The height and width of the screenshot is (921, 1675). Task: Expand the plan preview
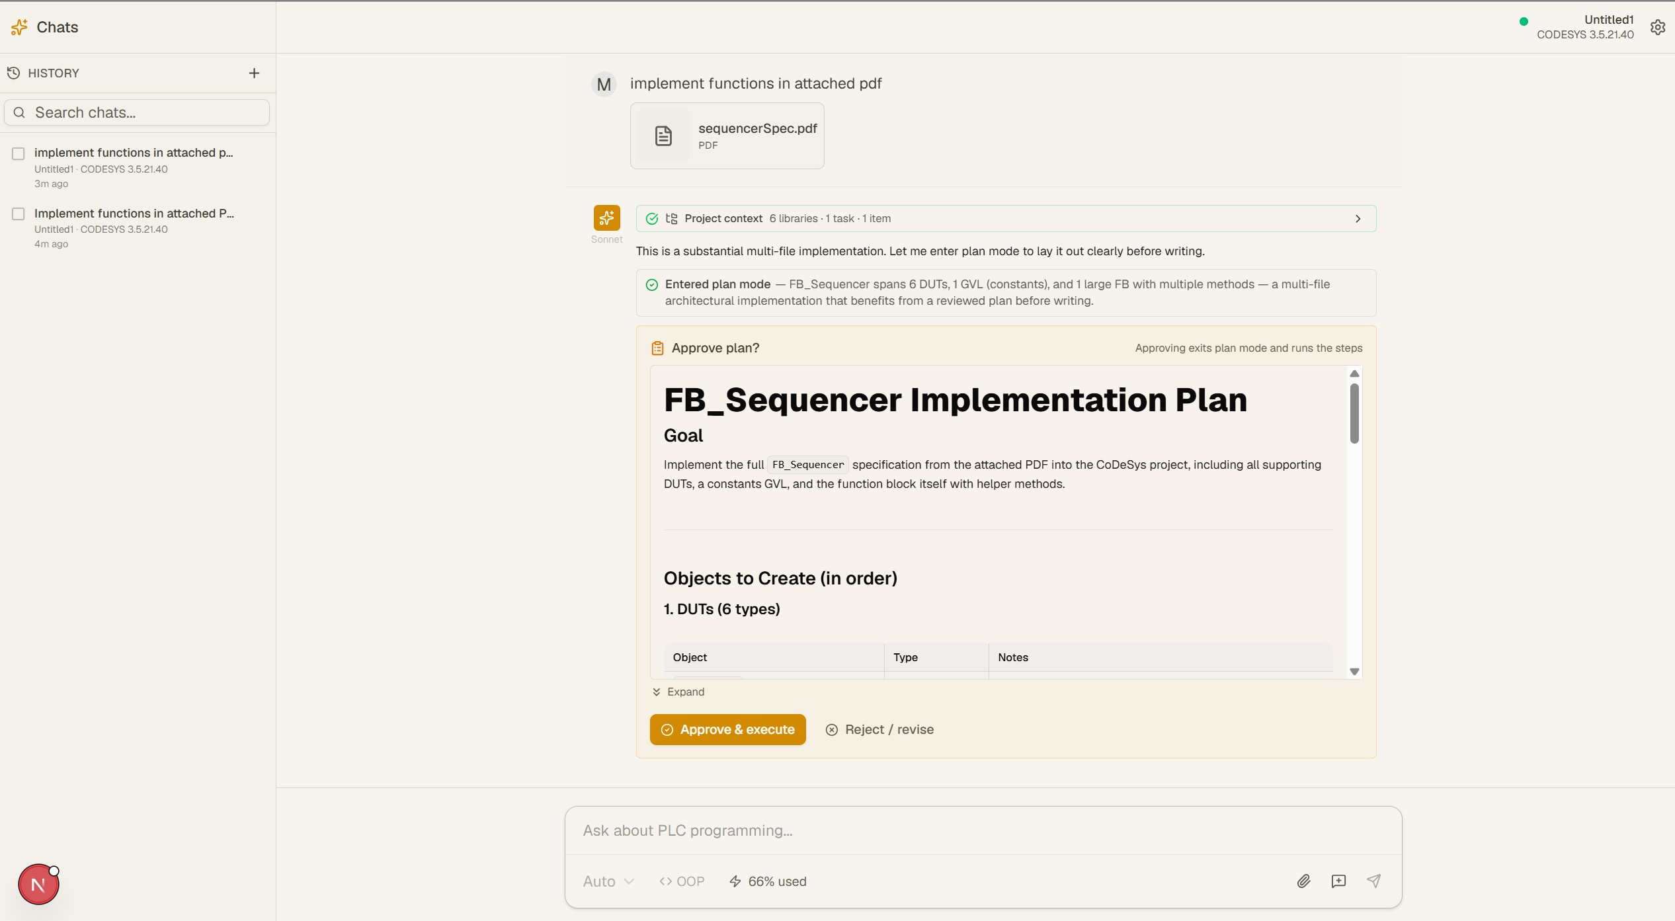[678, 692]
